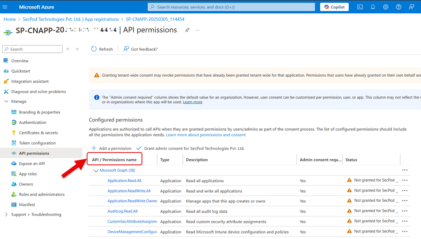
Task: Open the more options ellipsis beside the title
Action: tap(197, 30)
